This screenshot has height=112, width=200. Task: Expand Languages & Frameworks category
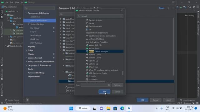tap(26, 65)
